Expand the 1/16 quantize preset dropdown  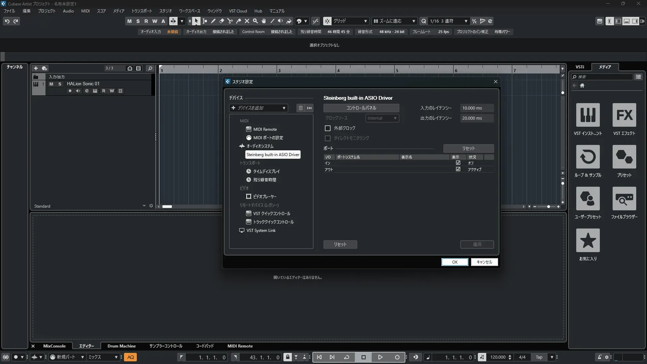466,21
